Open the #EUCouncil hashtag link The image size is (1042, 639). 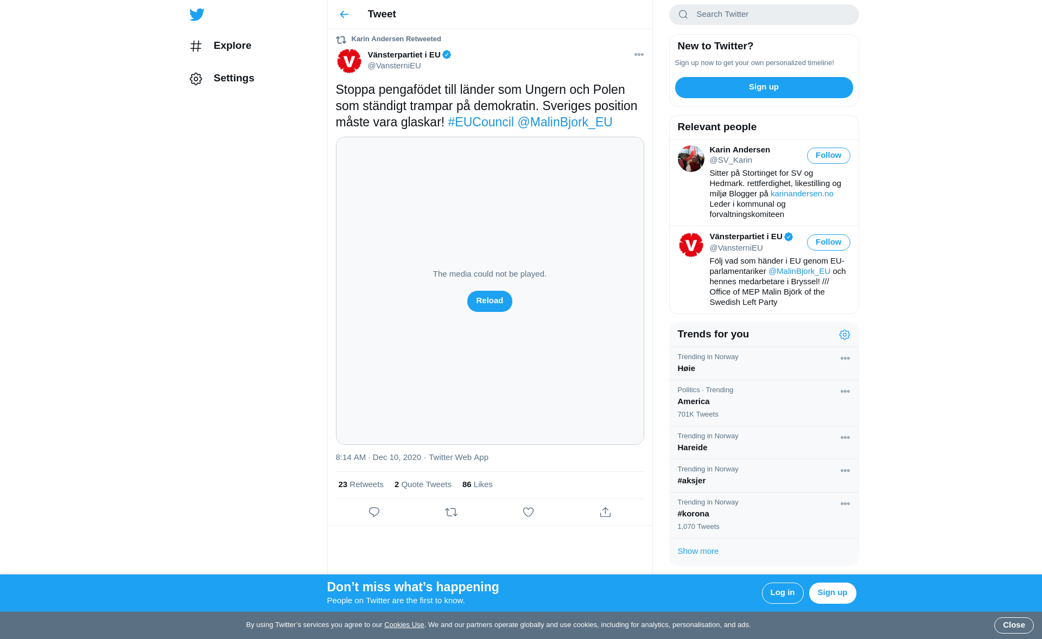pos(481,123)
